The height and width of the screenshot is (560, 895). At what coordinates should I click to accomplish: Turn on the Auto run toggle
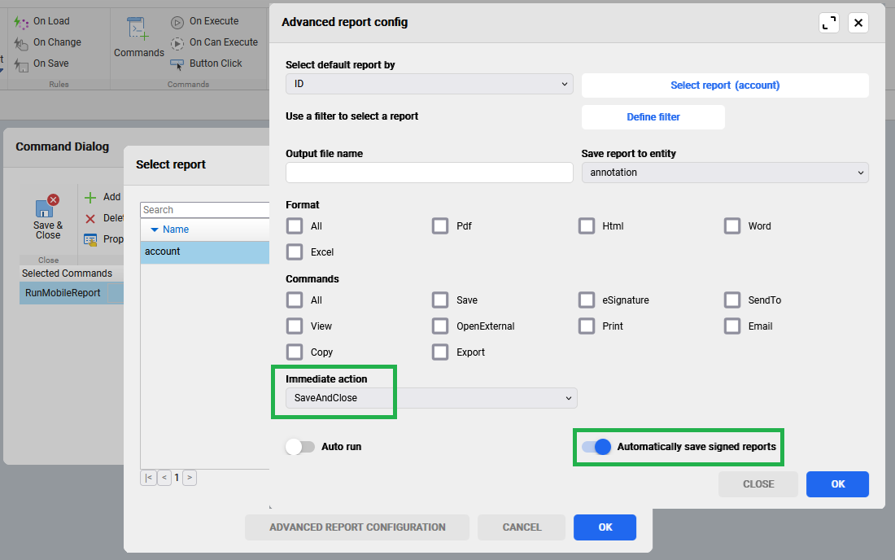coord(300,447)
